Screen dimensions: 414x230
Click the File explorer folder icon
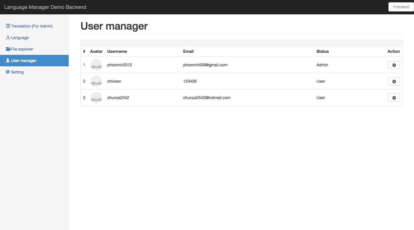[x=8, y=49]
